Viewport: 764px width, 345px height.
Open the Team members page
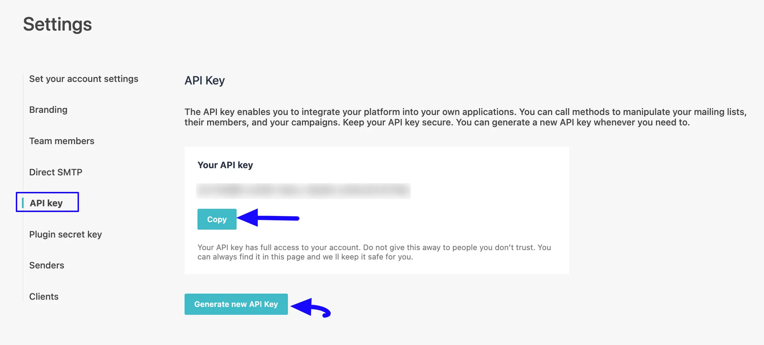[x=62, y=141]
